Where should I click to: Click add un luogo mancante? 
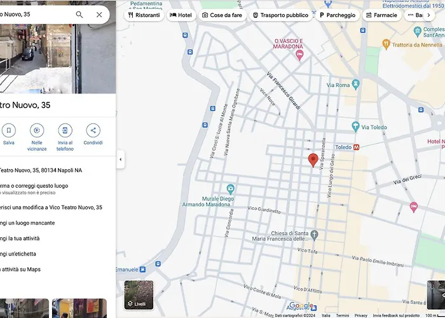[27, 223]
